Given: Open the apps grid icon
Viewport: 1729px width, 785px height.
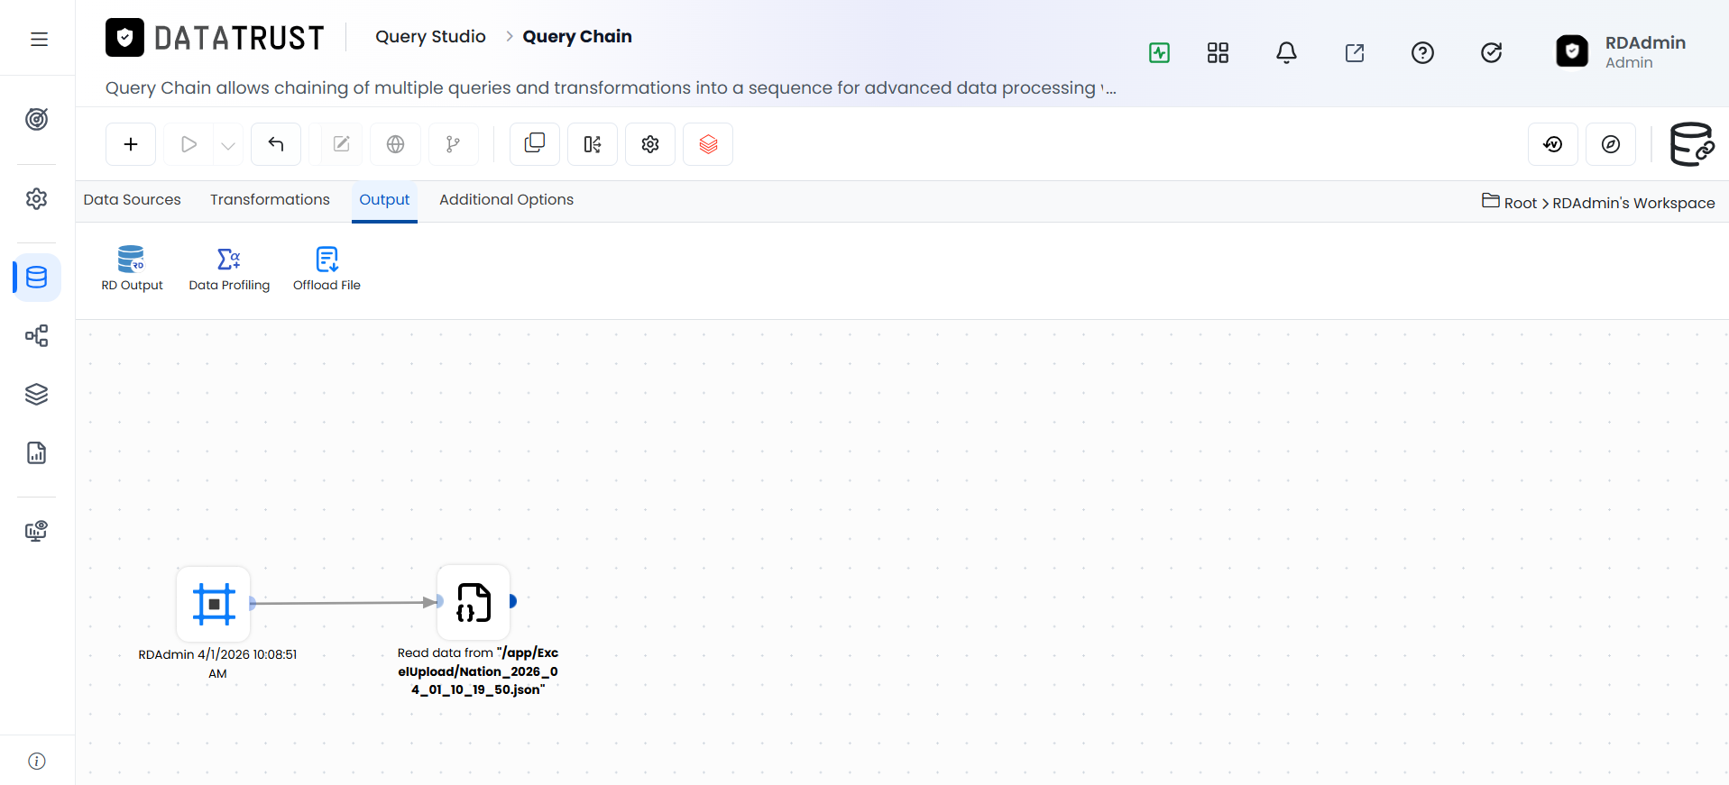Looking at the screenshot, I should pyautogui.click(x=1218, y=53).
